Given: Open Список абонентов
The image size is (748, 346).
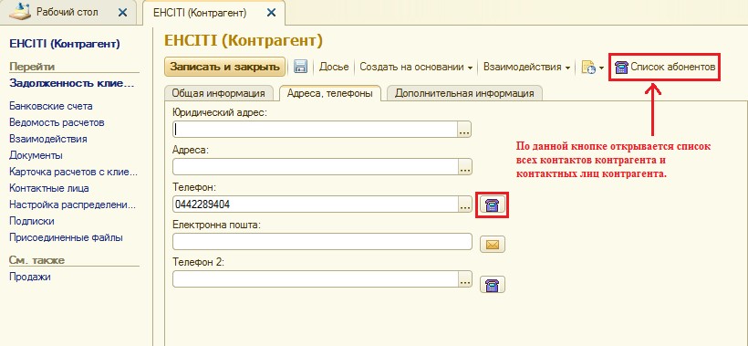Looking at the screenshot, I should [665, 67].
